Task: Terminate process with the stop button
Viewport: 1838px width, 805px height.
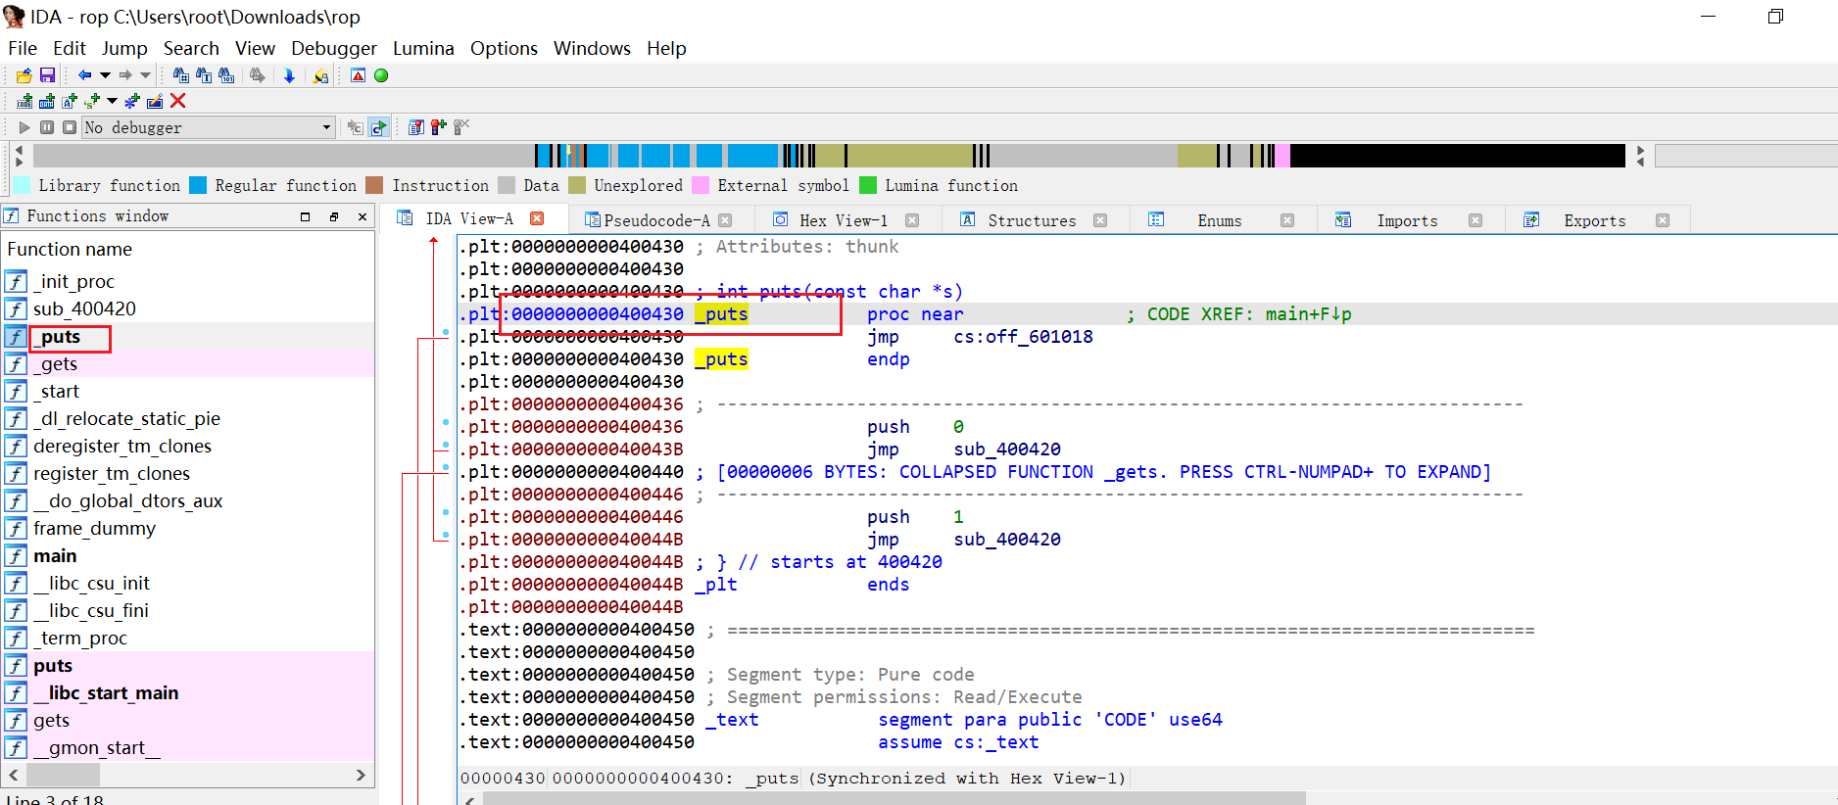Action: tap(70, 127)
